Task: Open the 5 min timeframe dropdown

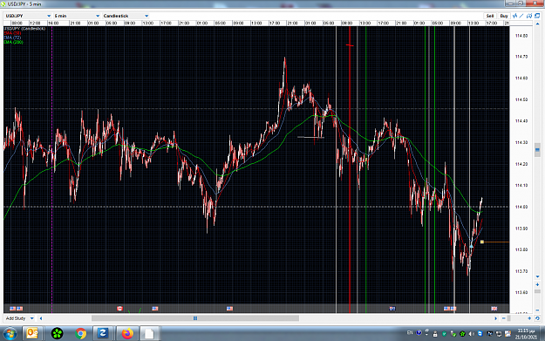Action: click(x=77, y=16)
